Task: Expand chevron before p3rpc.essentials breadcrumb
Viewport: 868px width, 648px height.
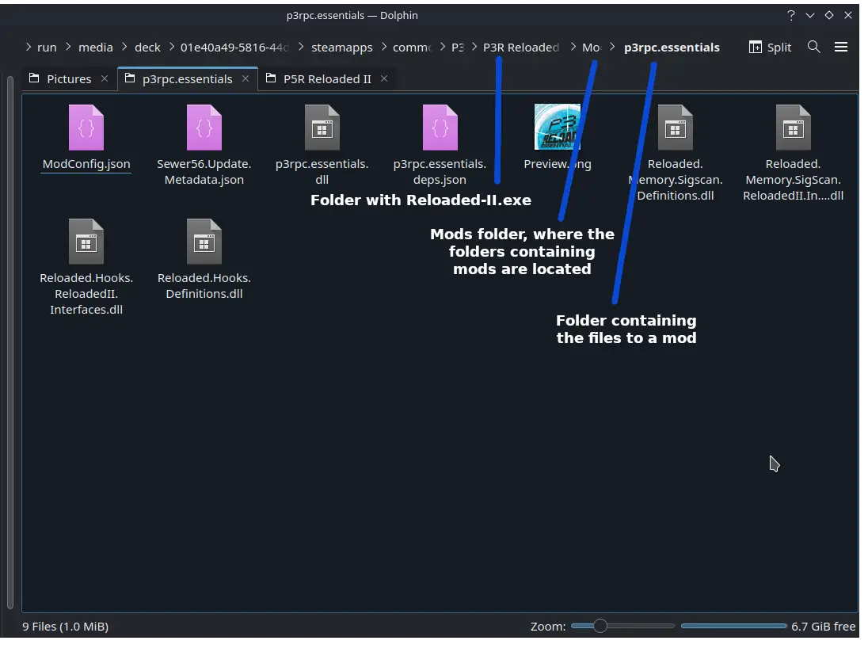Action: click(x=612, y=47)
